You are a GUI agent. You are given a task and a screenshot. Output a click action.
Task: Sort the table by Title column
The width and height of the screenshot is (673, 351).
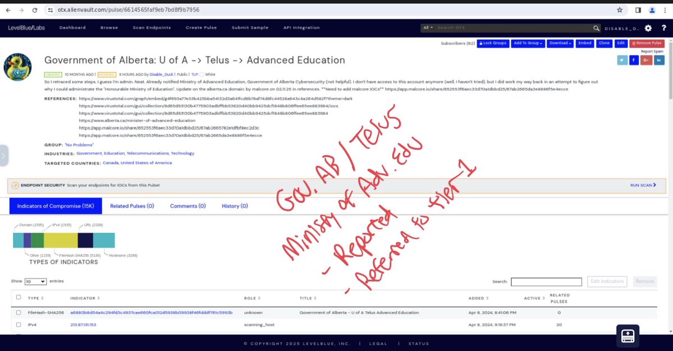[x=308, y=298]
